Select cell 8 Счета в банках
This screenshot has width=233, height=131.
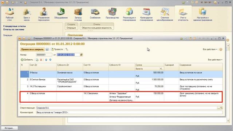[43, 81]
